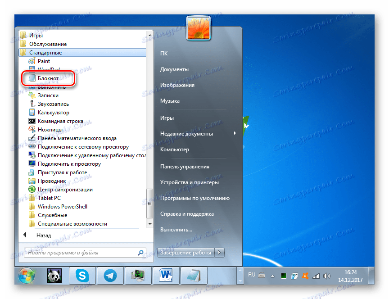This screenshot has width=389, height=299.
Task: Launch Командная строка
Action: 56,121
